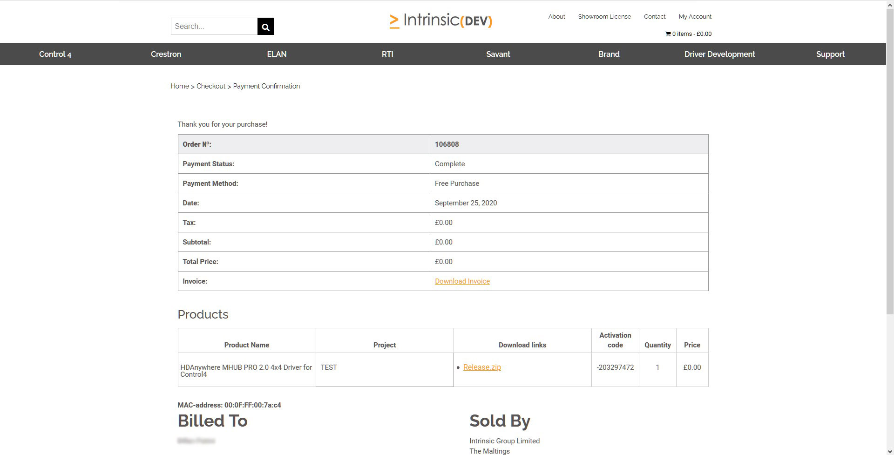Focus the Search text field
The image size is (894, 455).
tap(214, 27)
